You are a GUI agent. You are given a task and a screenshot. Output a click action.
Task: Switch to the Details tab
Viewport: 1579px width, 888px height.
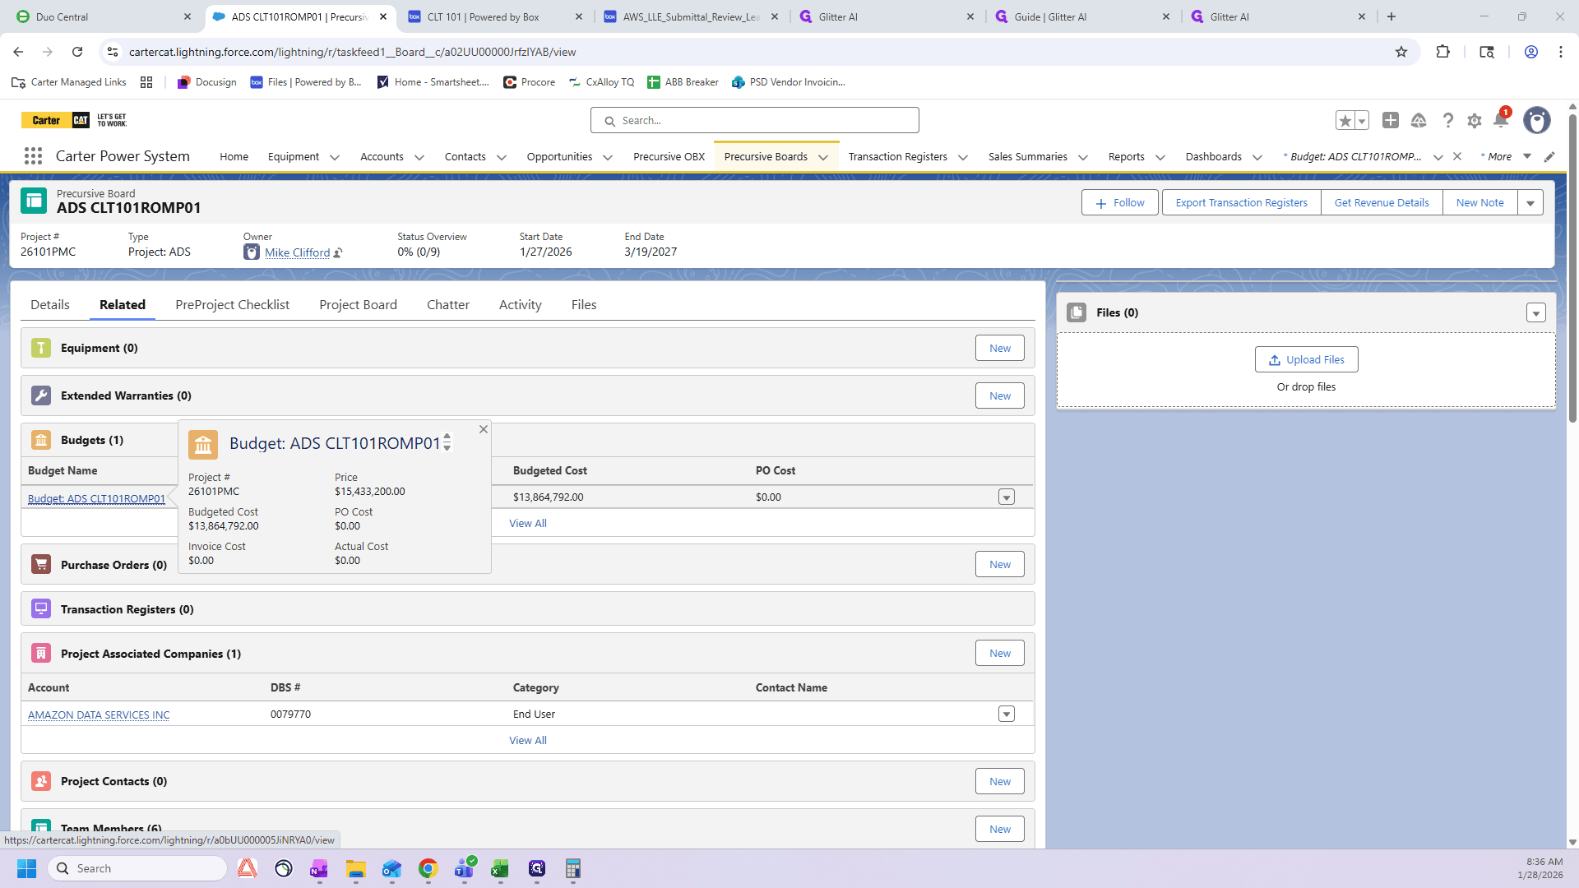point(50,304)
